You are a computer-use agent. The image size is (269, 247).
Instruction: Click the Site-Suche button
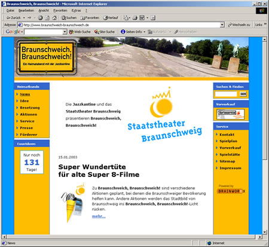105,32
